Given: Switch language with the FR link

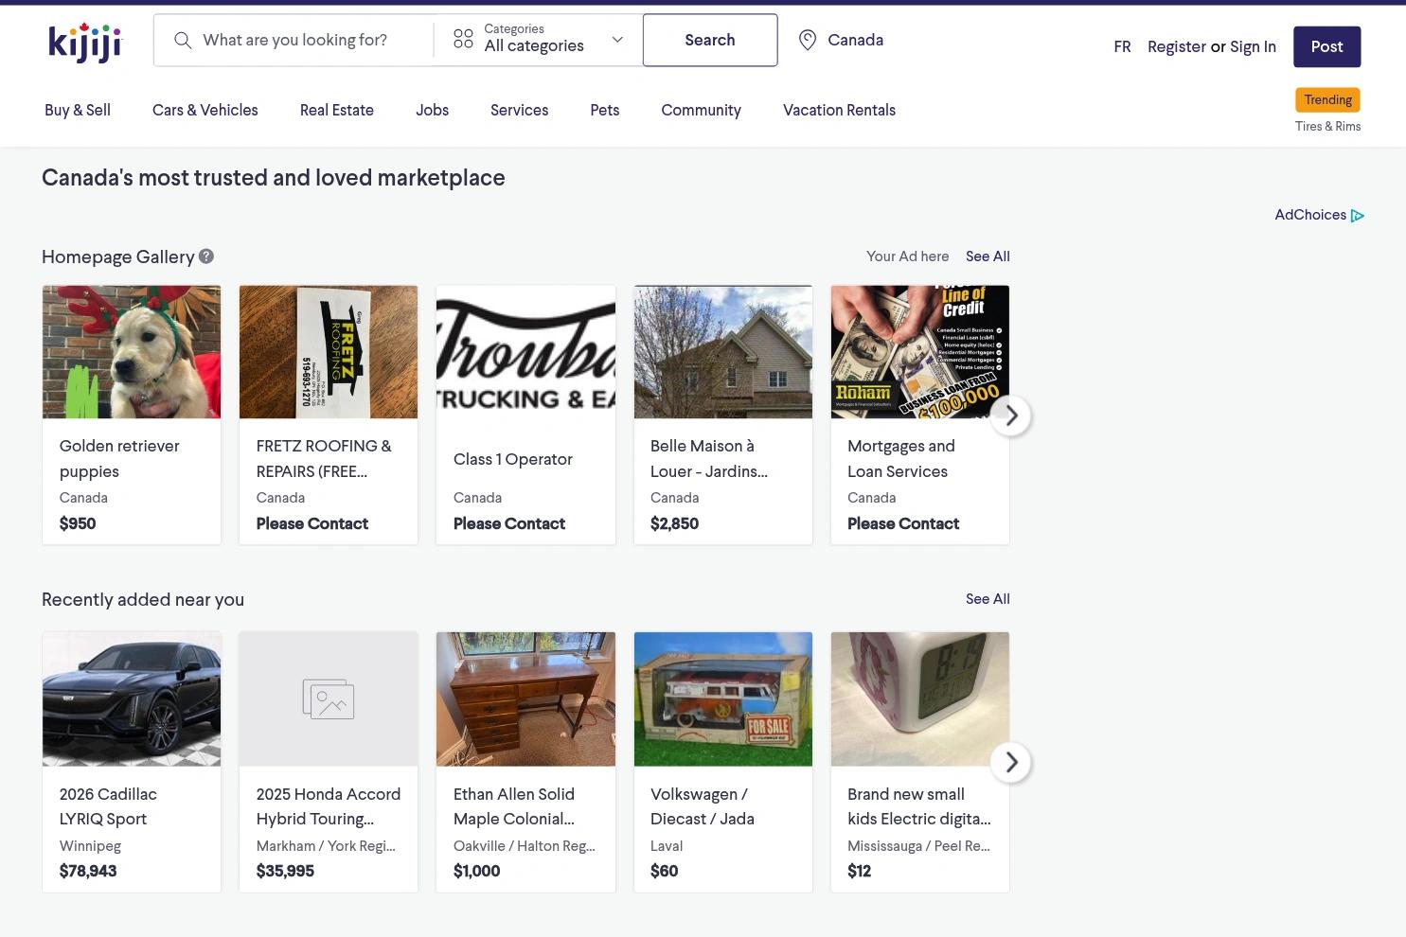Looking at the screenshot, I should [x=1122, y=46].
